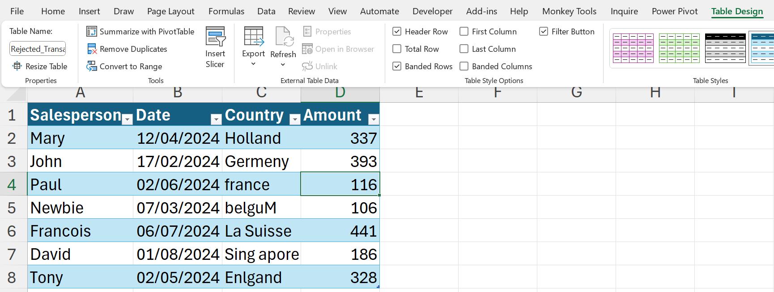Open the Salesperson column filter dropdown
The width and height of the screenshot is (774, 292).
click(x=128, y=119)
